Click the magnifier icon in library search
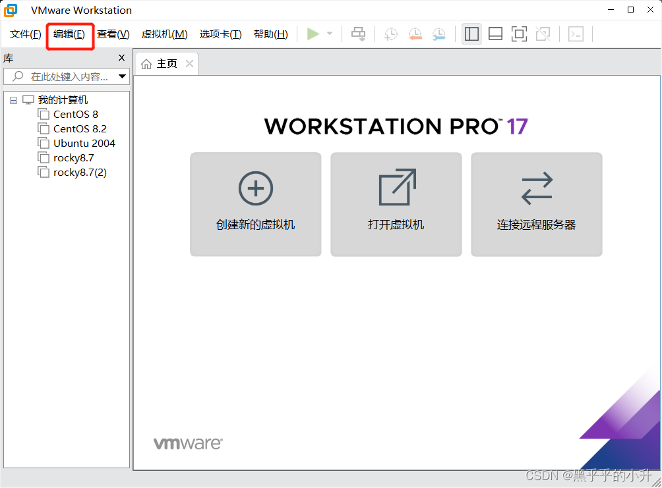This screenshot has width=662, height=488. pos(18,76)
